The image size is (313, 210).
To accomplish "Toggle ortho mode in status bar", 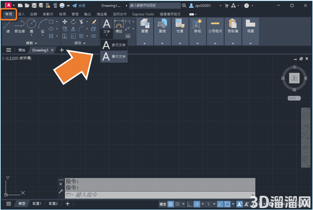I will tap(189, 204).
